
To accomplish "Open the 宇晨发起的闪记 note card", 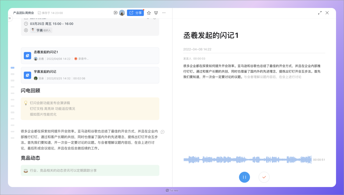I will 90,75.
